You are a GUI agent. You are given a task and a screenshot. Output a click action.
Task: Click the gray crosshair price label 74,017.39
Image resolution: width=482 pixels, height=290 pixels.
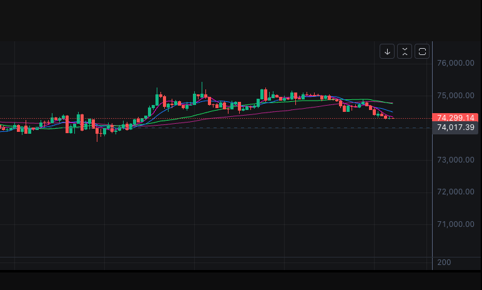tap(455, 127)
